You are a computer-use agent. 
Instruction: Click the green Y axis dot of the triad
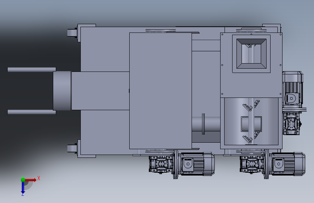tap(23, 180)
